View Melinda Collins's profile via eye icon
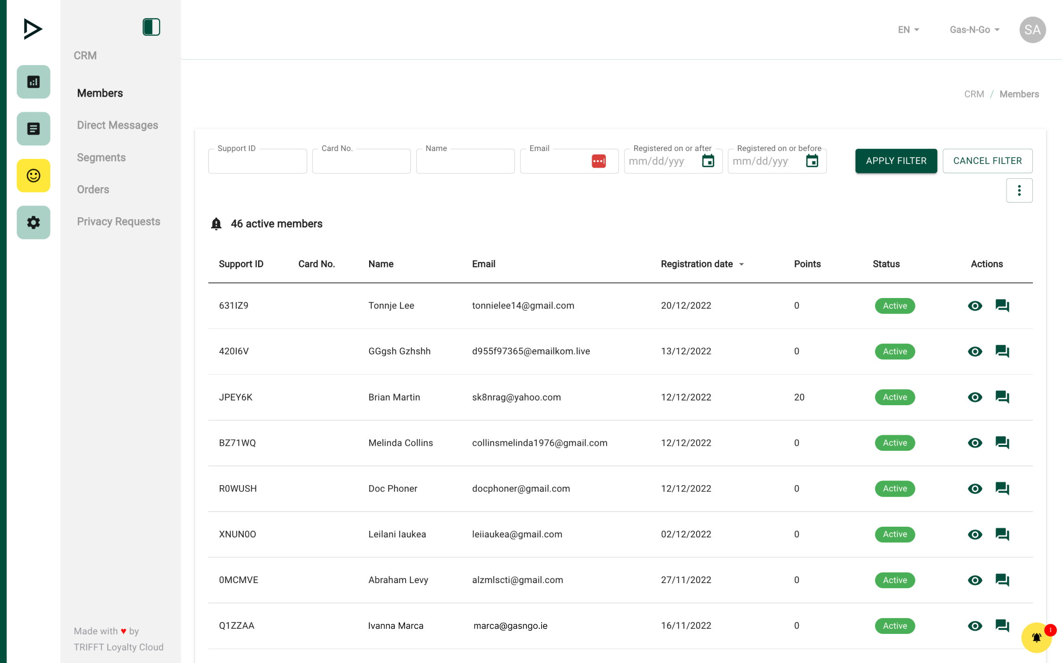 (975, 443)
